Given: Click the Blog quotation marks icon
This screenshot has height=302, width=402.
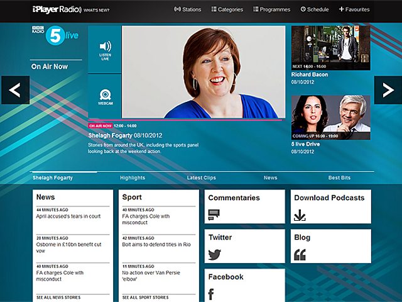Looking at the screenshot, I should click(300, 255).
